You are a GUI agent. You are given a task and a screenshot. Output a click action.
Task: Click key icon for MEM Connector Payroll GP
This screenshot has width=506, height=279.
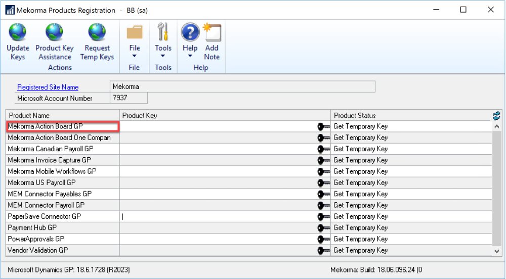[323, 206]
